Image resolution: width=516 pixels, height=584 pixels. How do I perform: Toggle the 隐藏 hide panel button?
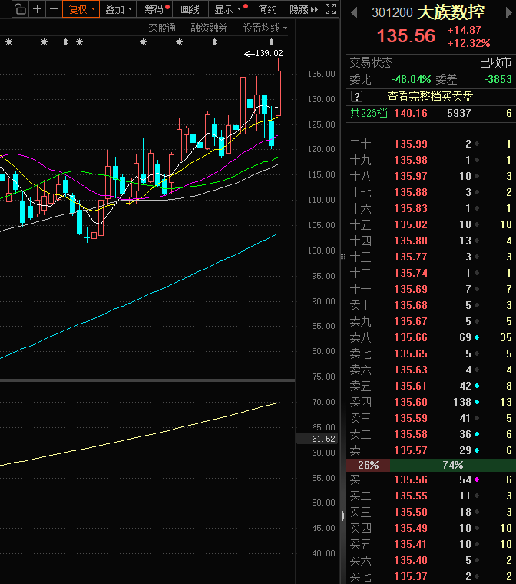(300, 9)
